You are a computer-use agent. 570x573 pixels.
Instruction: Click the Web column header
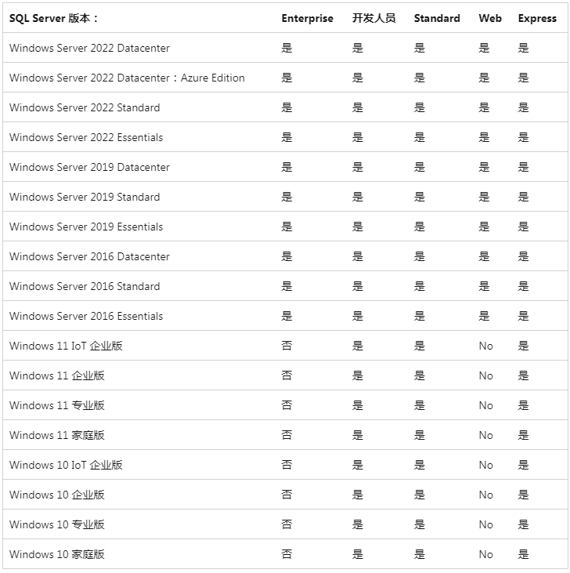coord(490,18)
